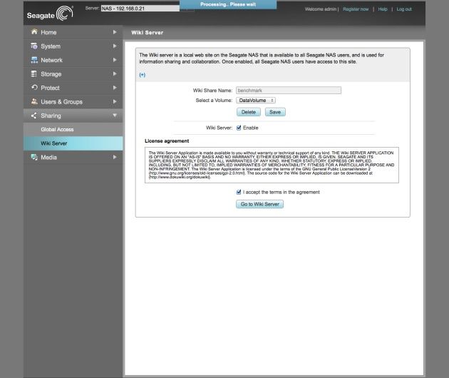The width and height of the screenshot is (449, 378).
Task: Click the Network sidebar icon
Action: [x=34, y=60]
